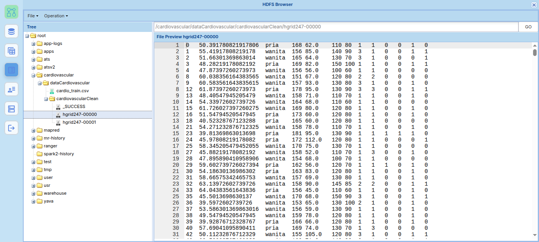Expand the ats folder node
The width and height of the screenshot is (539, 242).
pyautogui.click(x=34, y=60)
